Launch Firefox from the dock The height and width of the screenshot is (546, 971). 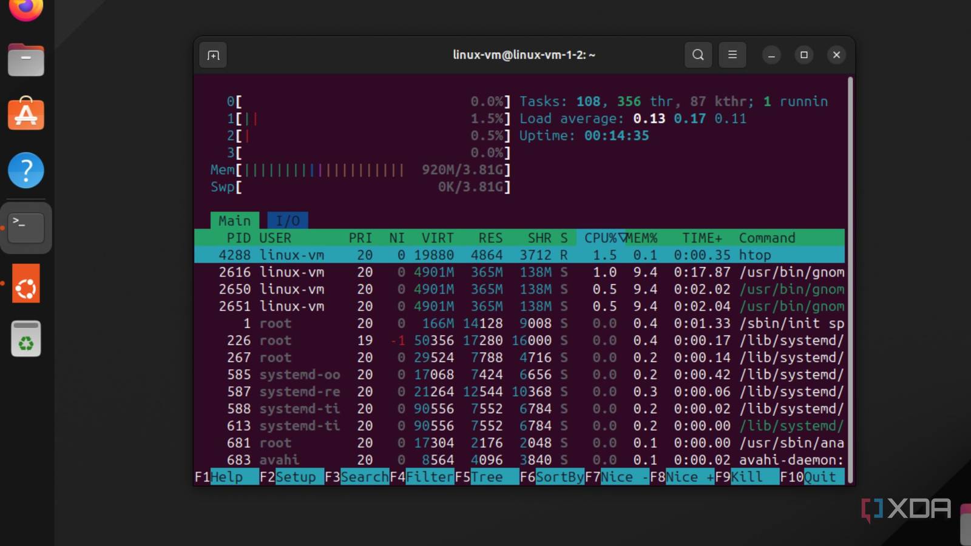coord(26,9)
